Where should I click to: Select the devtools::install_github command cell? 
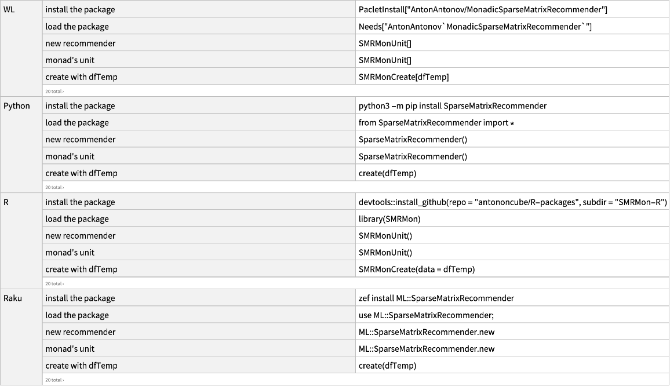point(513,202)
